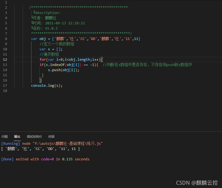Switch to the 终端 tab
This screenshot has width=222, height=188.
51,137
